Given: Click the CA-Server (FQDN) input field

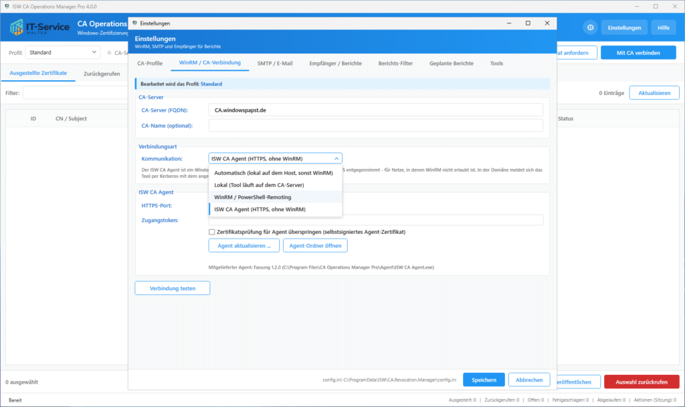Looking at the screenshot, I should (376, 110).
